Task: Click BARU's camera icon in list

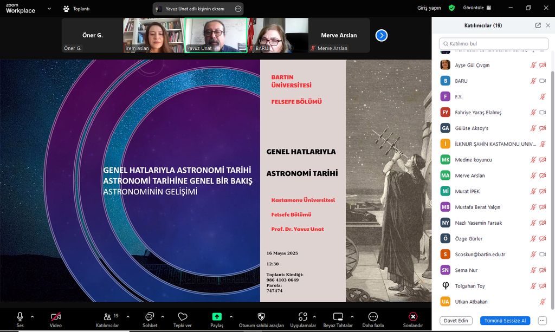Action: pyautogui.click(x=543, y=81)
